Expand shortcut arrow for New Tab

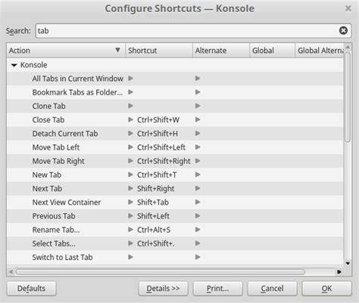[x=130, y=175]
